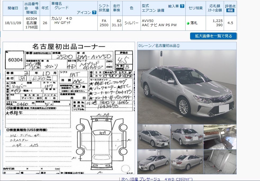Click the color cell シルバー

pos(132,23)
